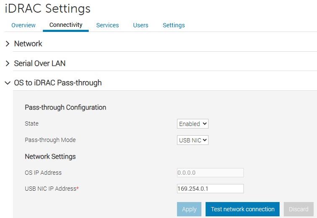Collapse the OS to iDRAC Pass-through title

coord(58,83)
